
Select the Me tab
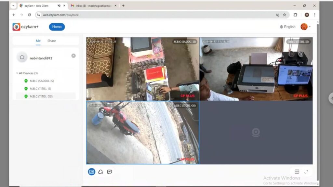(x=38, y=41)
